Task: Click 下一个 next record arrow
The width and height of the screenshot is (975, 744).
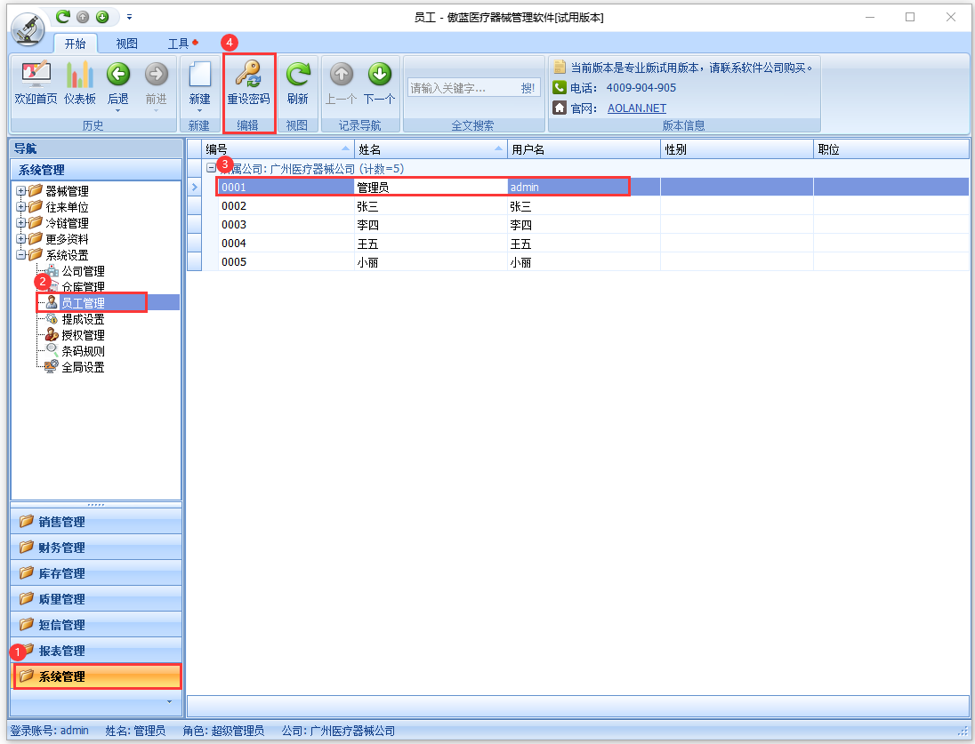Action: coord(380,74)
